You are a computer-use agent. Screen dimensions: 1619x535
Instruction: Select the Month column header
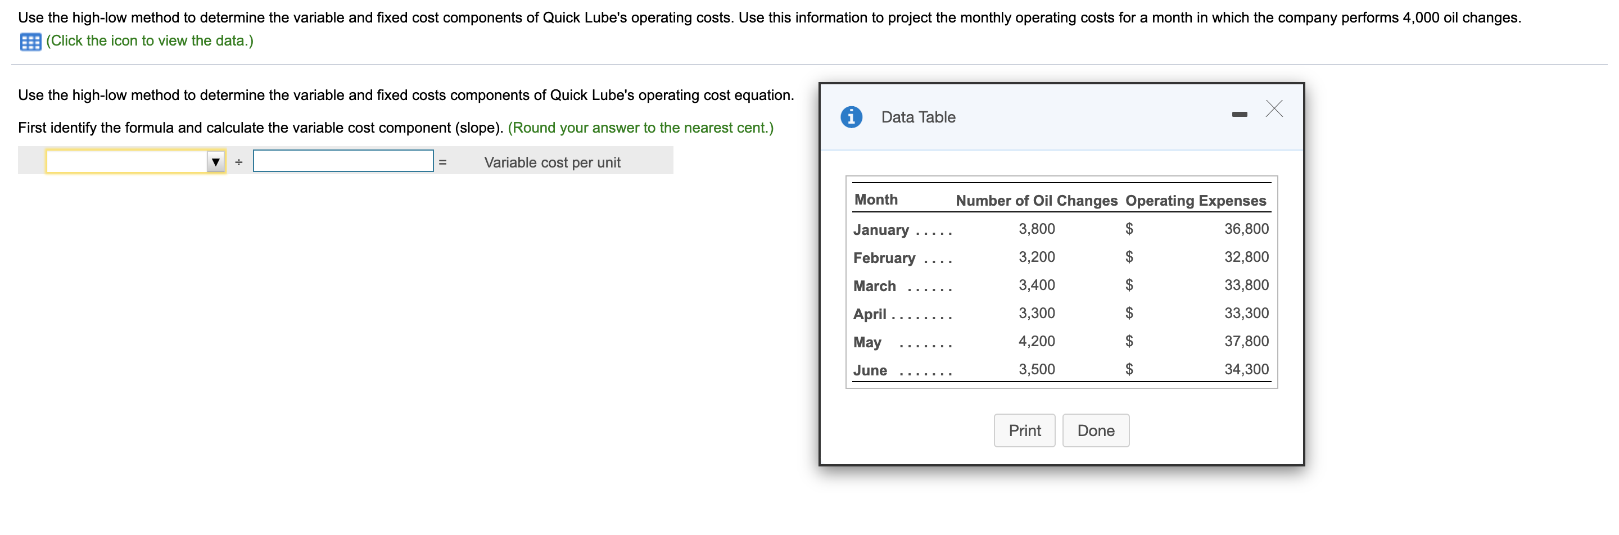pyautogui.click(x=875, y=200)
